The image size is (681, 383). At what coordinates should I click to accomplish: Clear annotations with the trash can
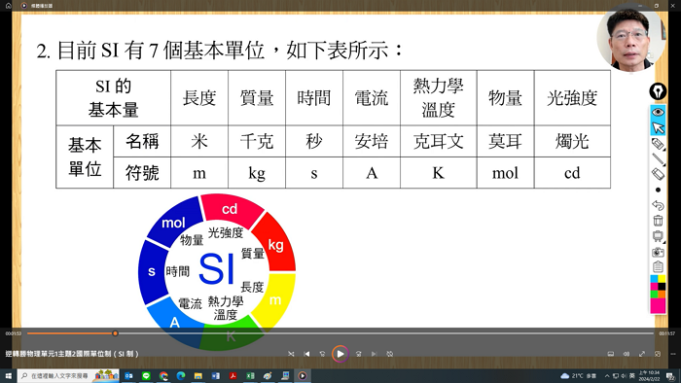tap(658, 221)
